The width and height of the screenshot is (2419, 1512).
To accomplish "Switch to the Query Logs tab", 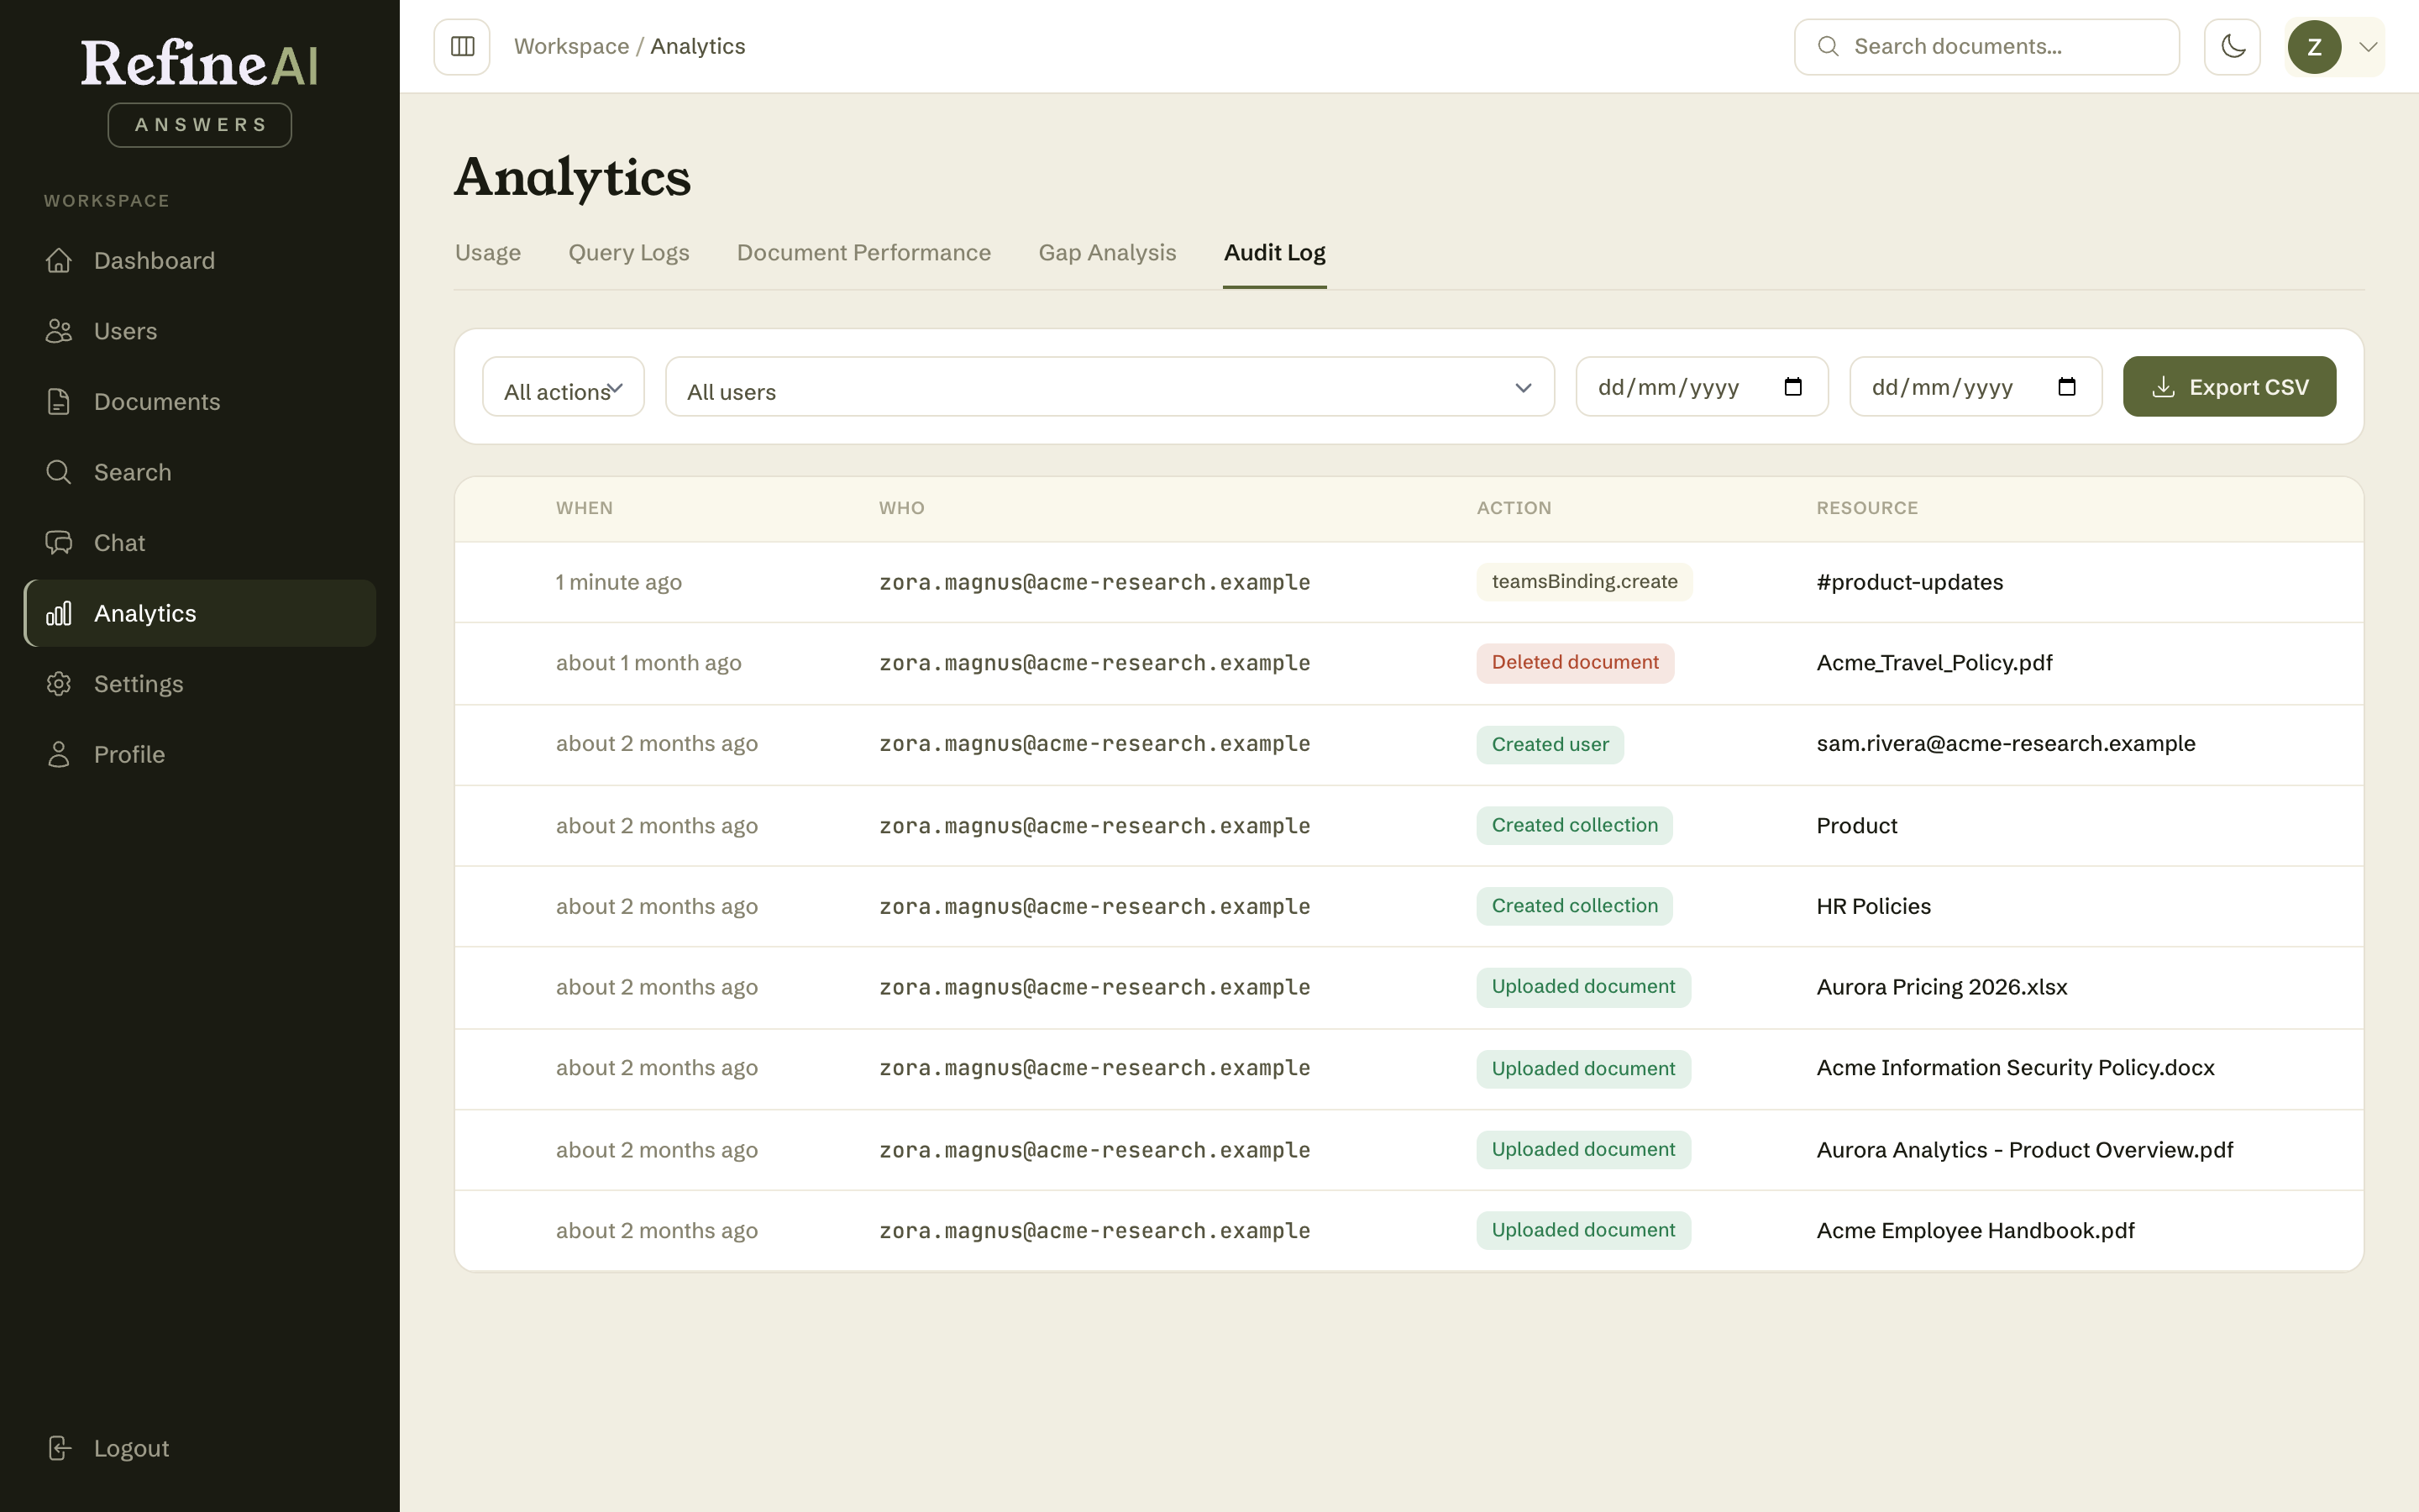I will coord(629,253).
